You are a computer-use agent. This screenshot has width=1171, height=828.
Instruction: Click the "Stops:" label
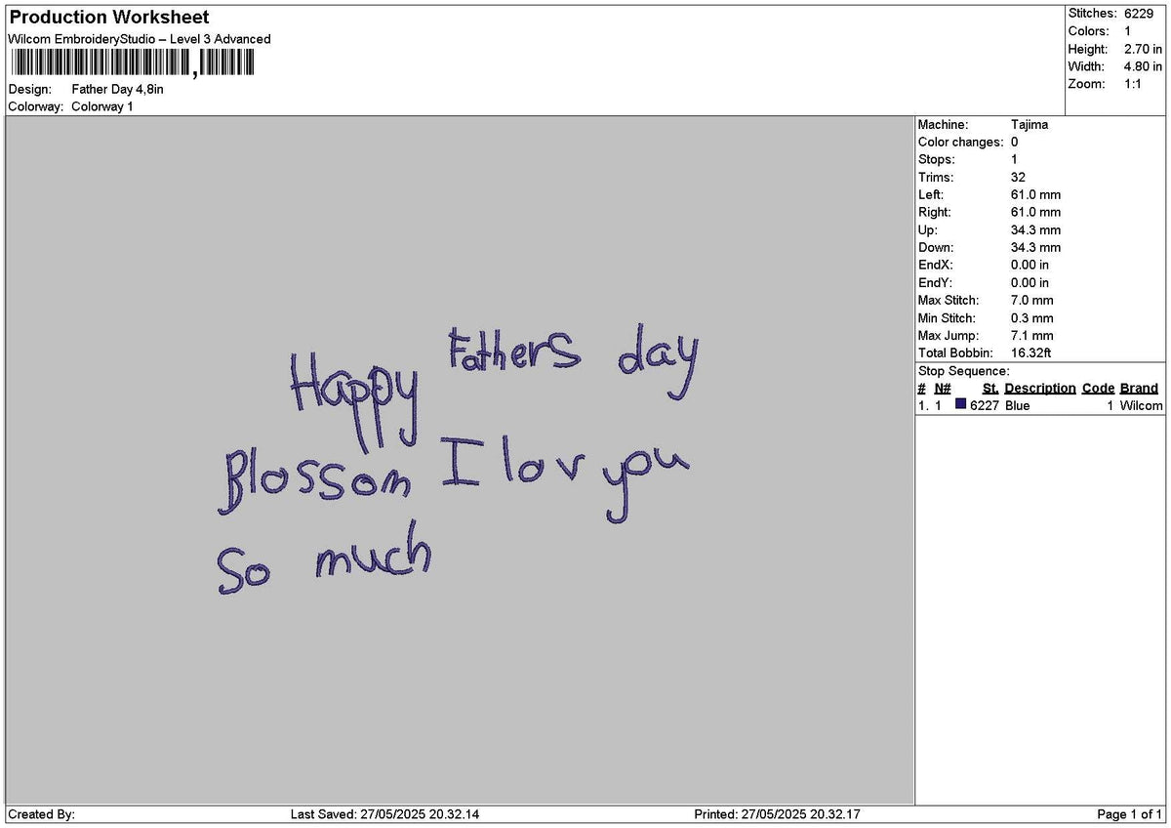pos(937,160)
